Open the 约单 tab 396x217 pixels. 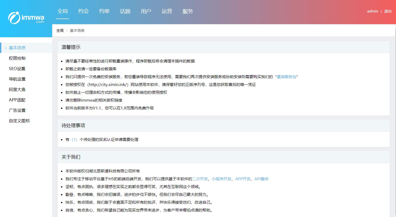[x=104, y=11]
